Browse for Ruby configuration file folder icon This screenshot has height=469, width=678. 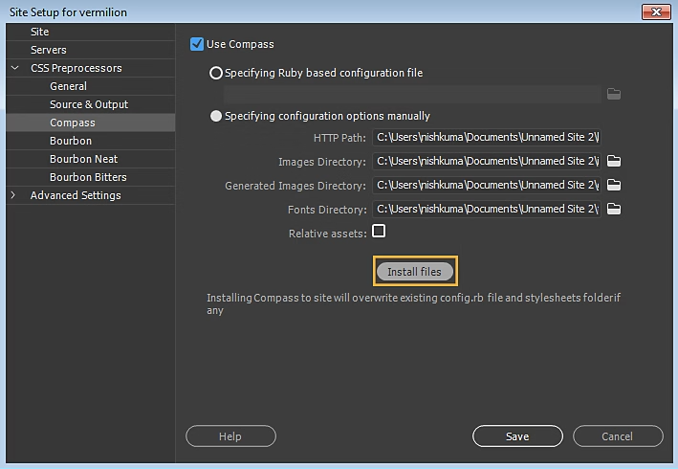[614, 94]
